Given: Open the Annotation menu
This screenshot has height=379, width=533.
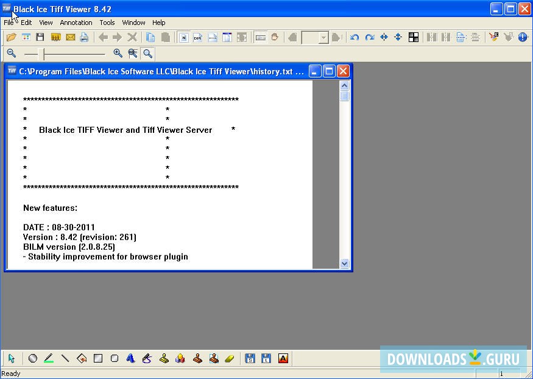Looking at the screenshot, I should pos(76,23).
